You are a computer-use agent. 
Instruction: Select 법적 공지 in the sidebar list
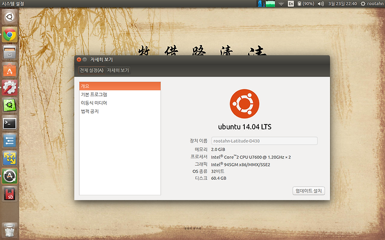coord(120,111)
